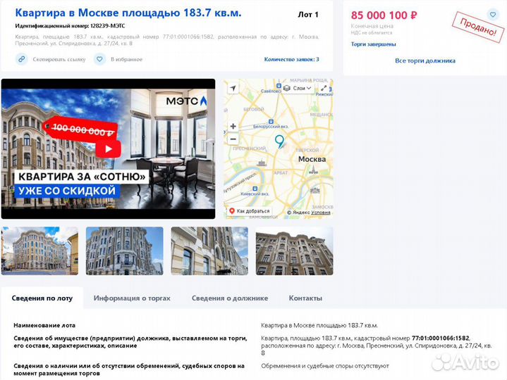The image size is (507, 380).
Task: Play the apartment YouTube video
Action: click(x=109, y=148)
